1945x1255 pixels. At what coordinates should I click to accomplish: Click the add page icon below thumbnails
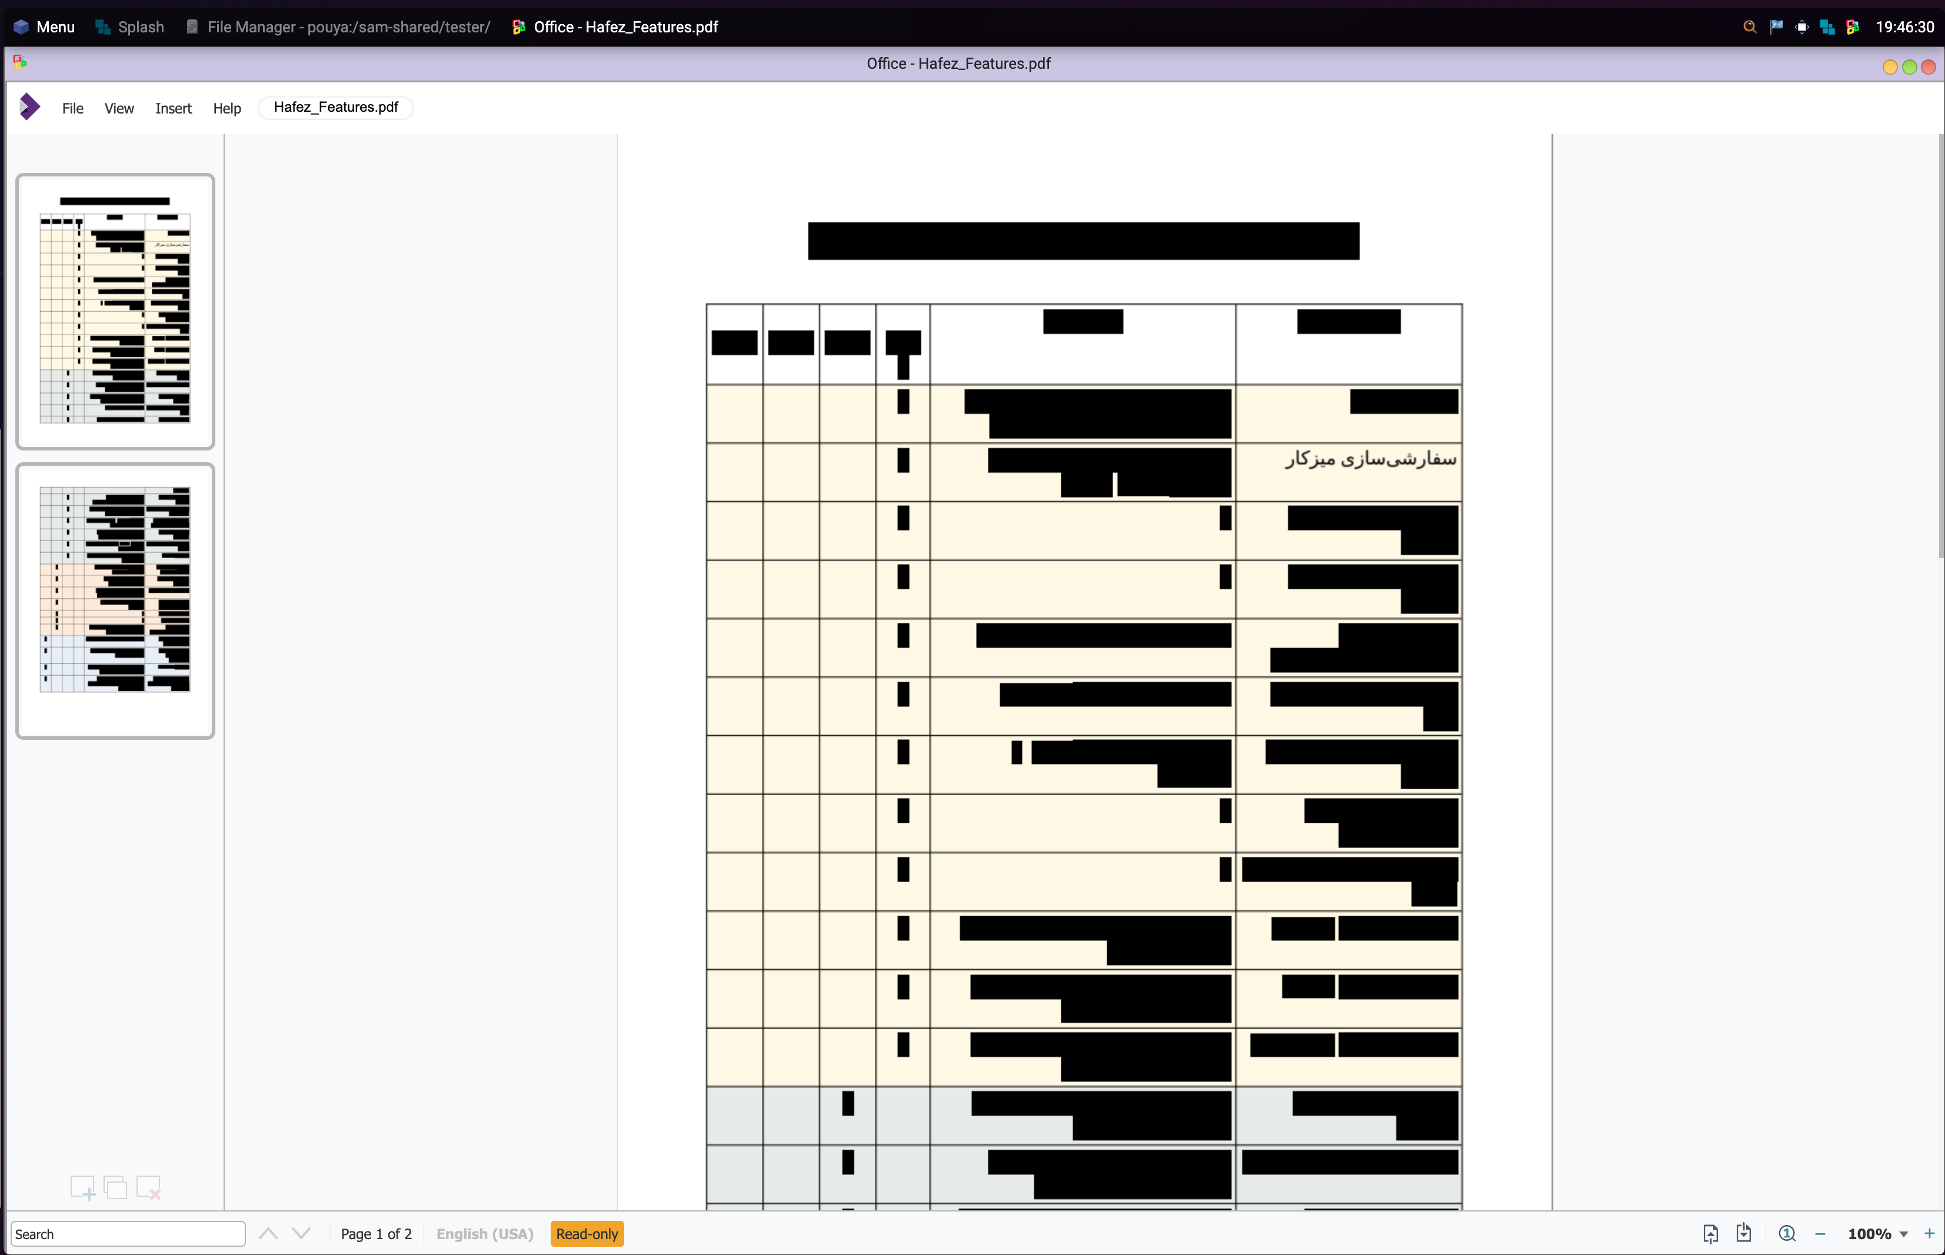pyautogui.click(x=82, y=1187)
